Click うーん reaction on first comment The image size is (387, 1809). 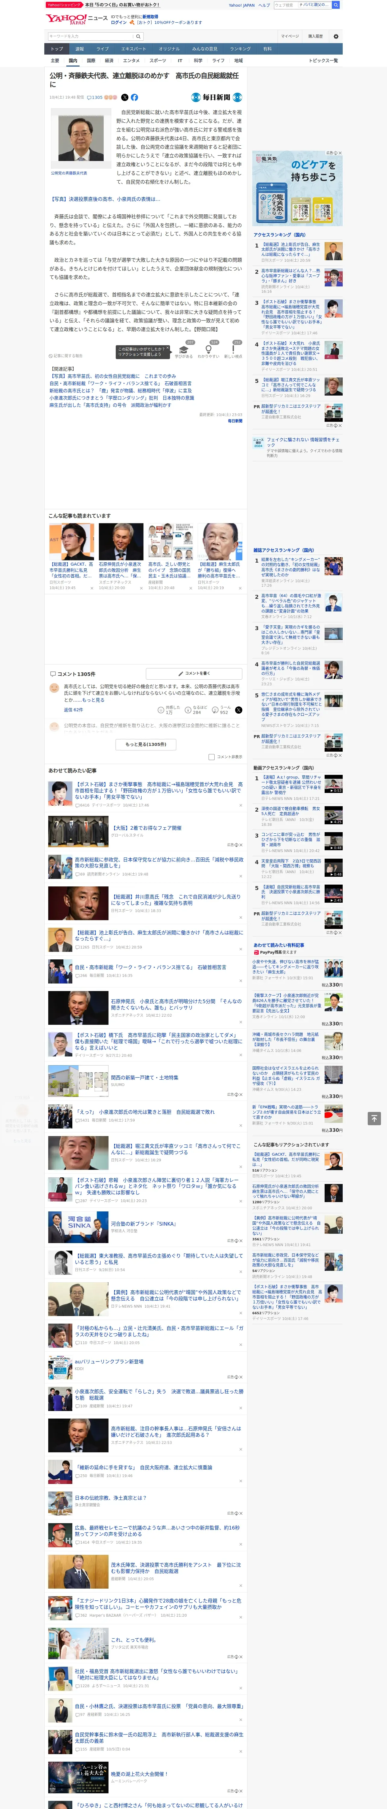pos(221,710)
